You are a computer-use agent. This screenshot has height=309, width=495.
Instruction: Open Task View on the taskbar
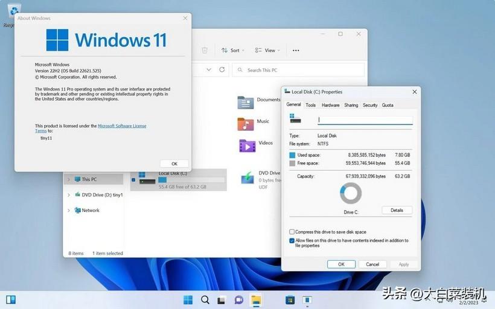pyautogui.click(x=222, y=300)
